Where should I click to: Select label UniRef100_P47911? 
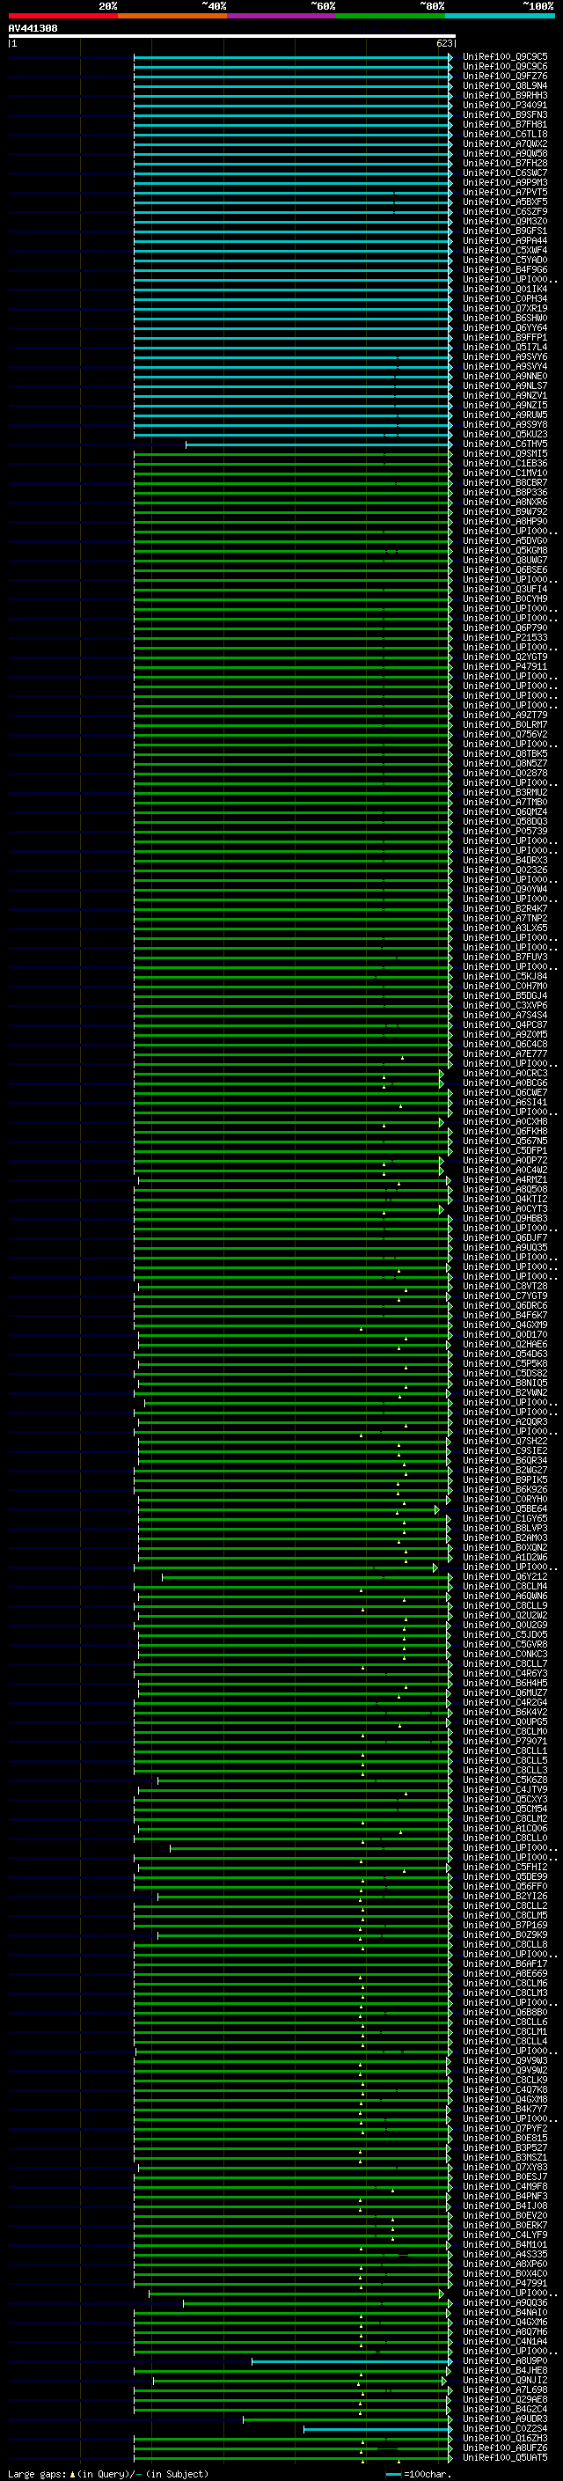pos(505,666)
